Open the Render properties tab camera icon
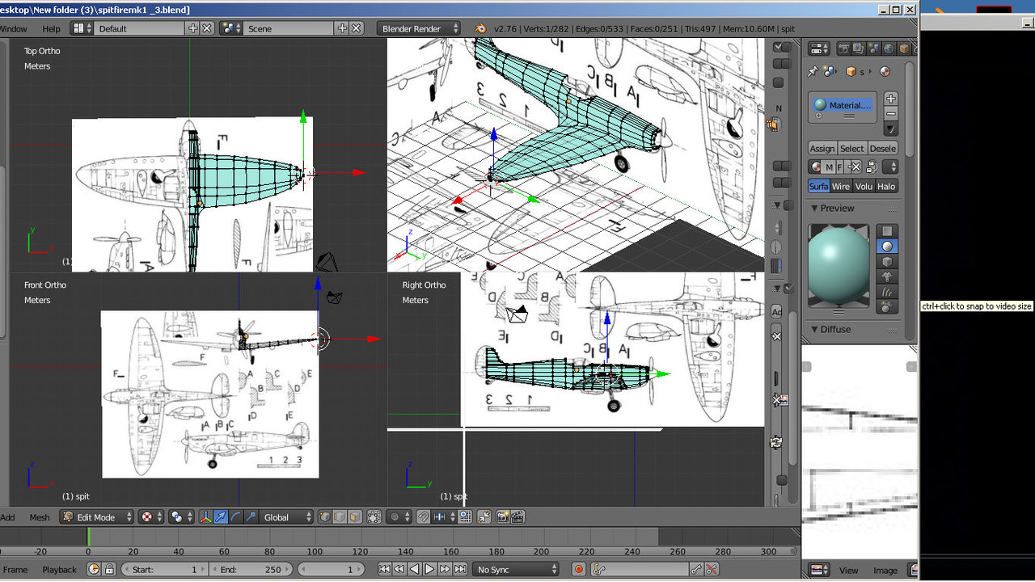This screenshot has width=1035, height=582. pyautogui.click(x=843, y=48)
